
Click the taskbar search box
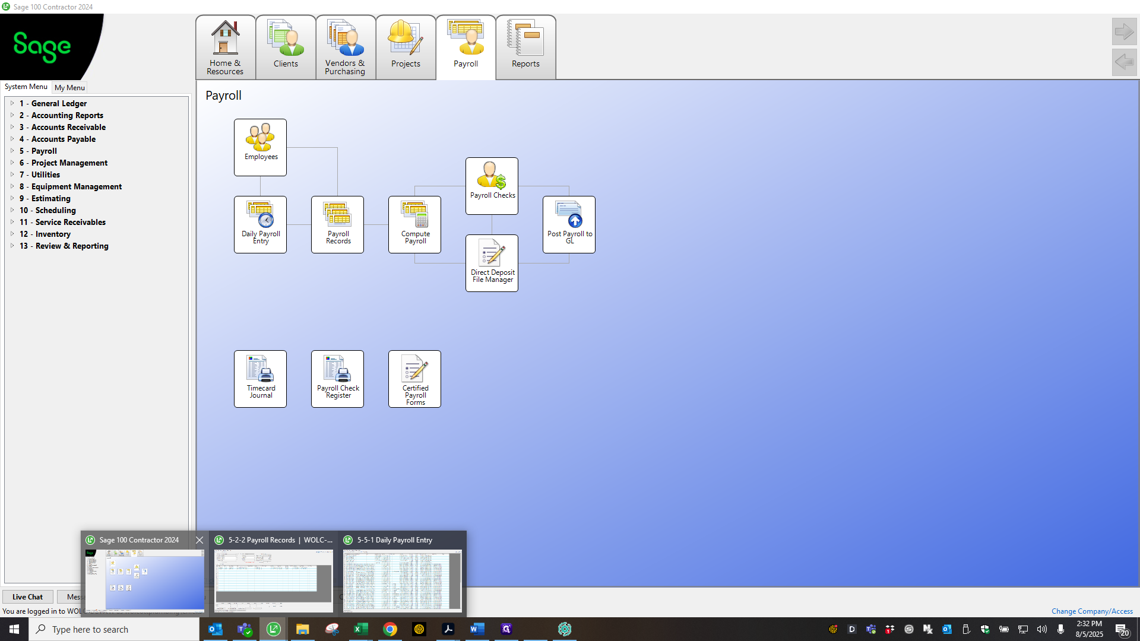pos(114,629)
